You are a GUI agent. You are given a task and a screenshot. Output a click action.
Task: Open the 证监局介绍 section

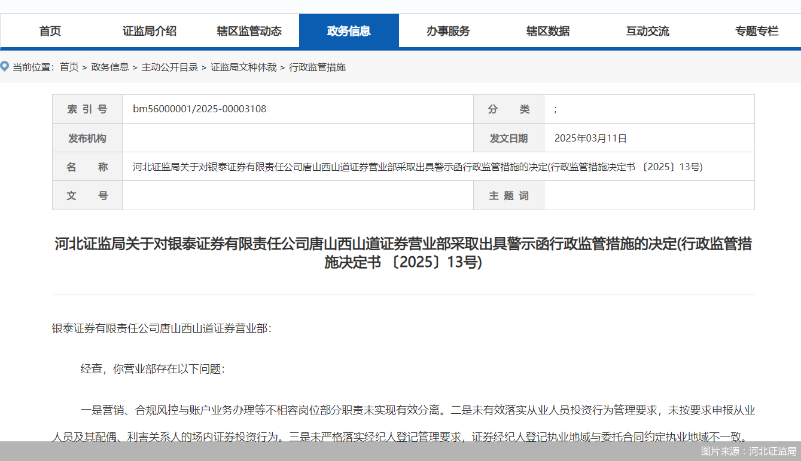[150, 30]
